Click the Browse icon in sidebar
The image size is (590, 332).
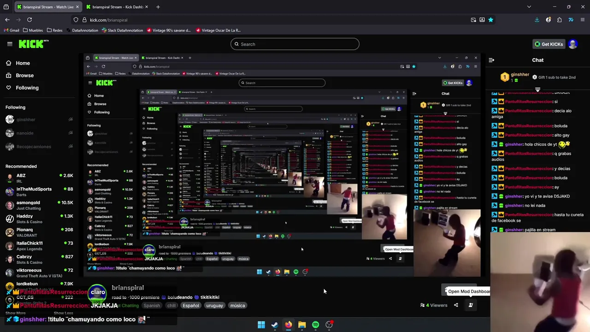click(x=8, y=75)
